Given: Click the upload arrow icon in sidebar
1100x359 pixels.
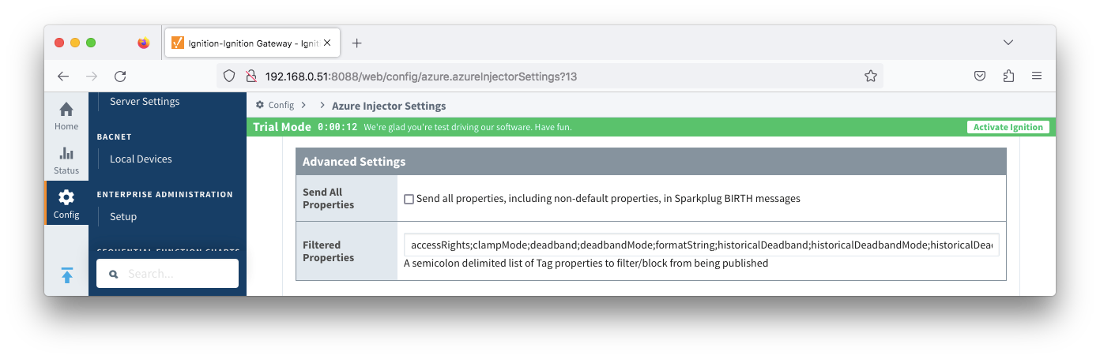Looking at the screenshot, I should click(x=66, y=275).
